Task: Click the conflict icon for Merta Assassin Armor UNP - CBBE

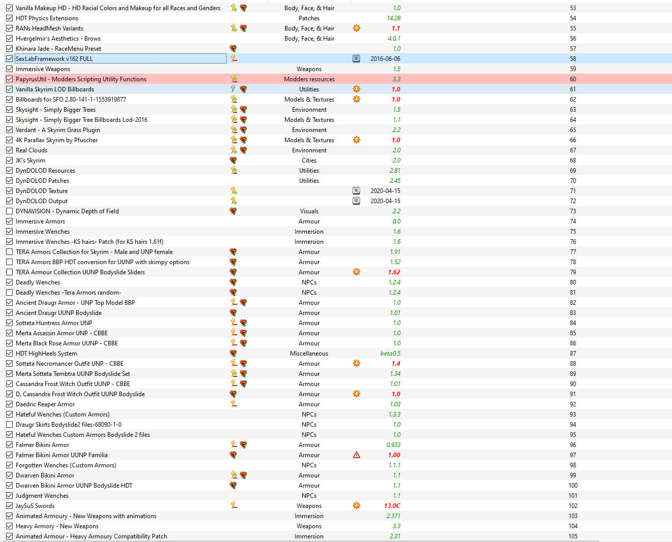Action: tap(234, 333)
